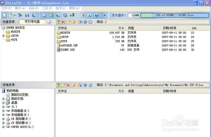Viewport: 211px width, 137px height.
Task: Click the Add to image icon in local pane
Action: coord(80,85)
